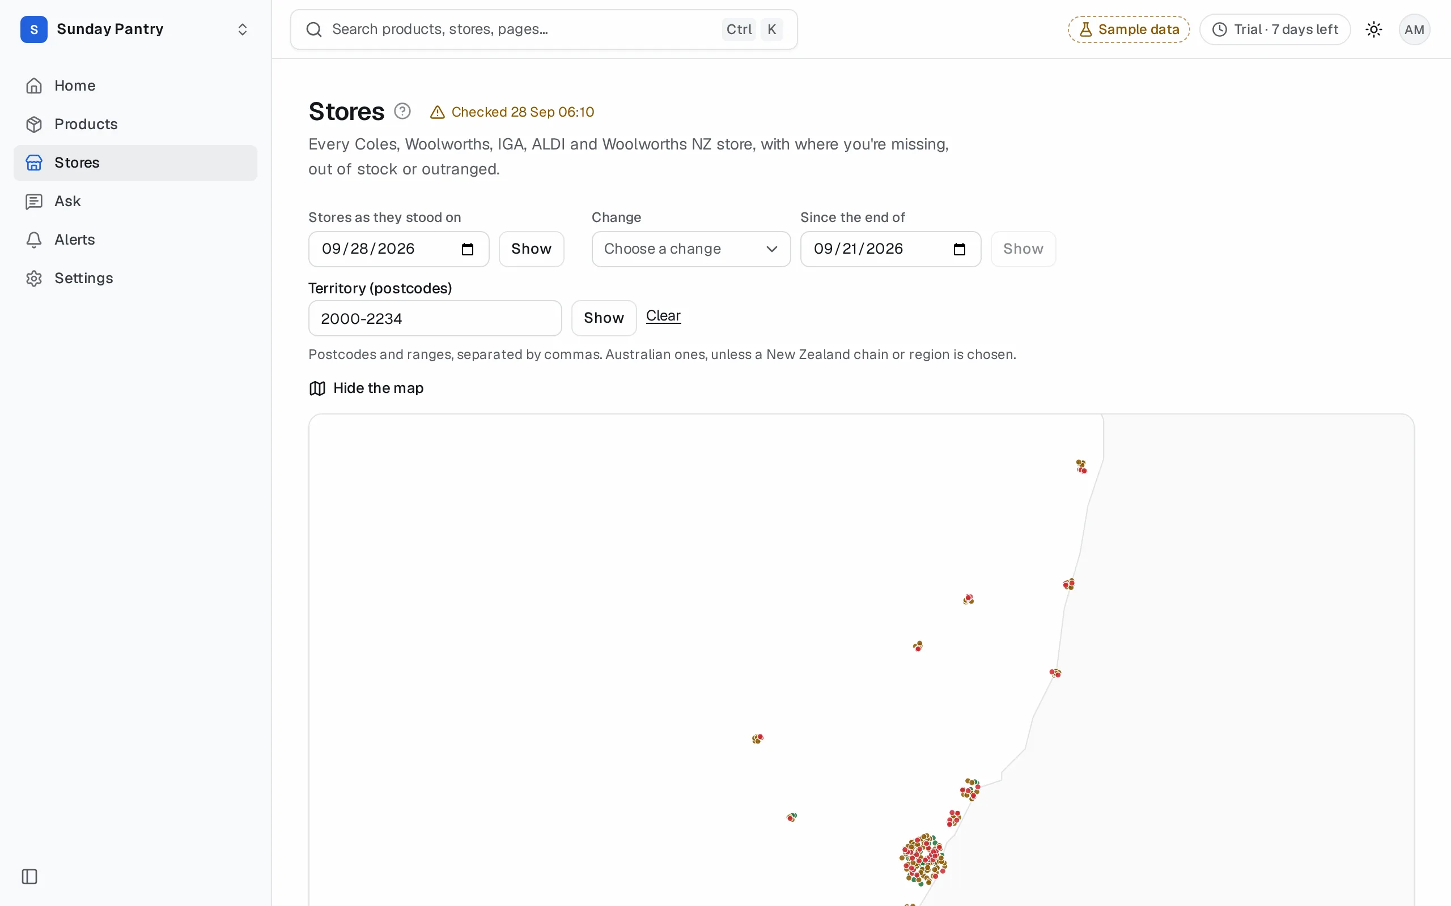Clear the territory postcodes filter
Image resolution: width=1451 pixels, height=906 pixels.
[663, 316]
